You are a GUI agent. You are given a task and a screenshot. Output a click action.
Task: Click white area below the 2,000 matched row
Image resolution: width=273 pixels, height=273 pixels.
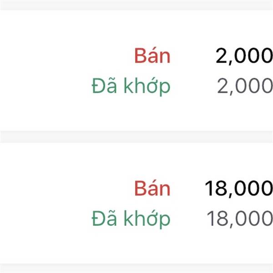click(136, 114)
